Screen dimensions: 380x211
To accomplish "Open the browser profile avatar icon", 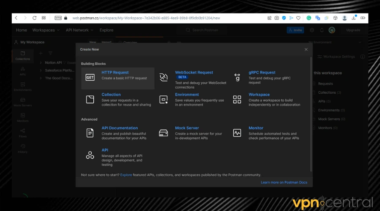I will 345,18.
